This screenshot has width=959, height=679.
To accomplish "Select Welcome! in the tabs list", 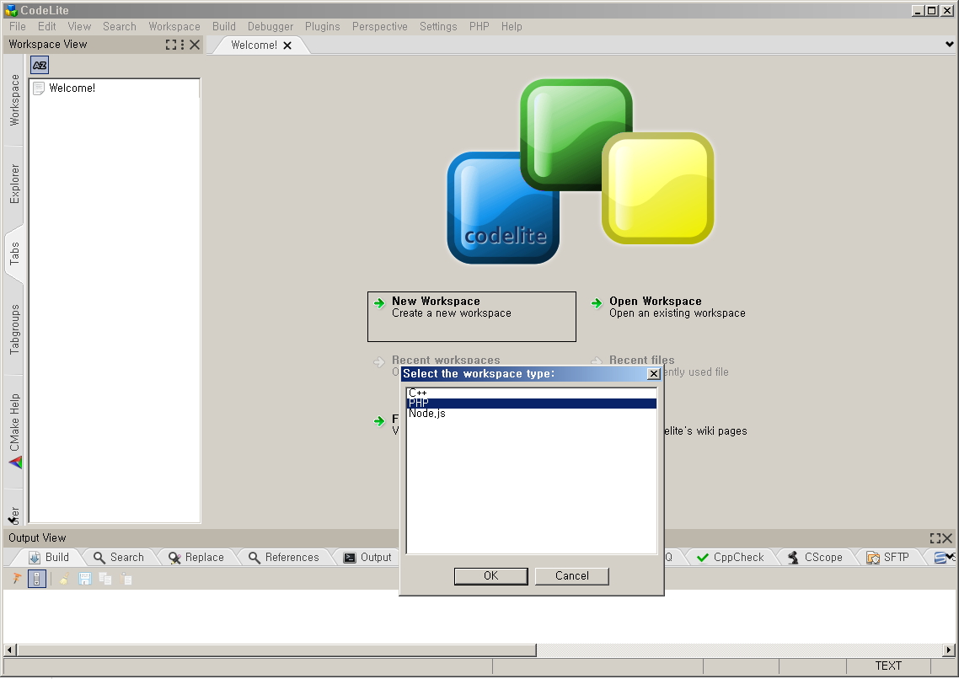I will coord(72,88).
